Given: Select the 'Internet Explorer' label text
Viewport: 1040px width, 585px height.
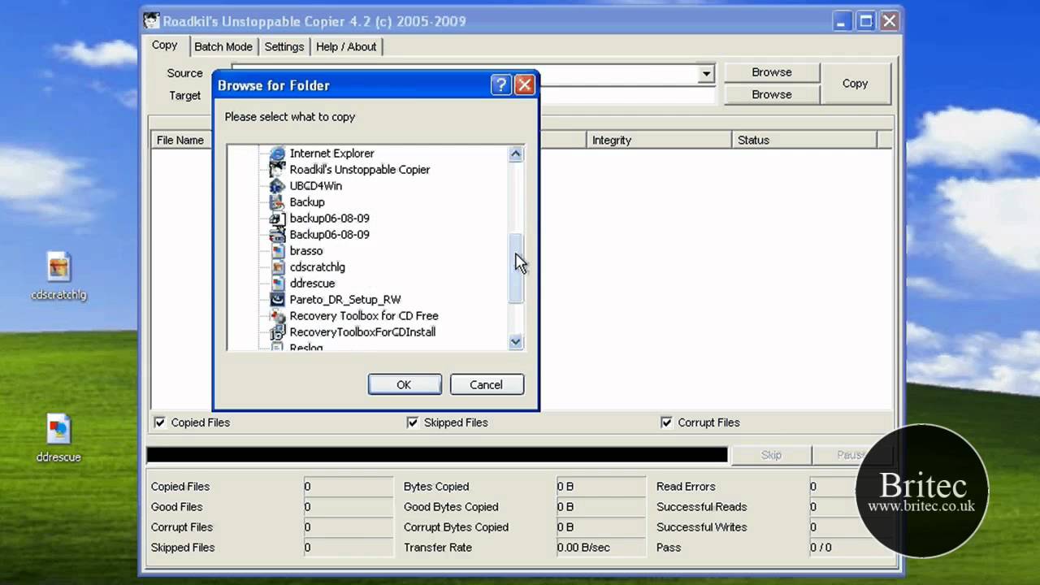Looking at the screenshot, I should [x=331, y=153].
